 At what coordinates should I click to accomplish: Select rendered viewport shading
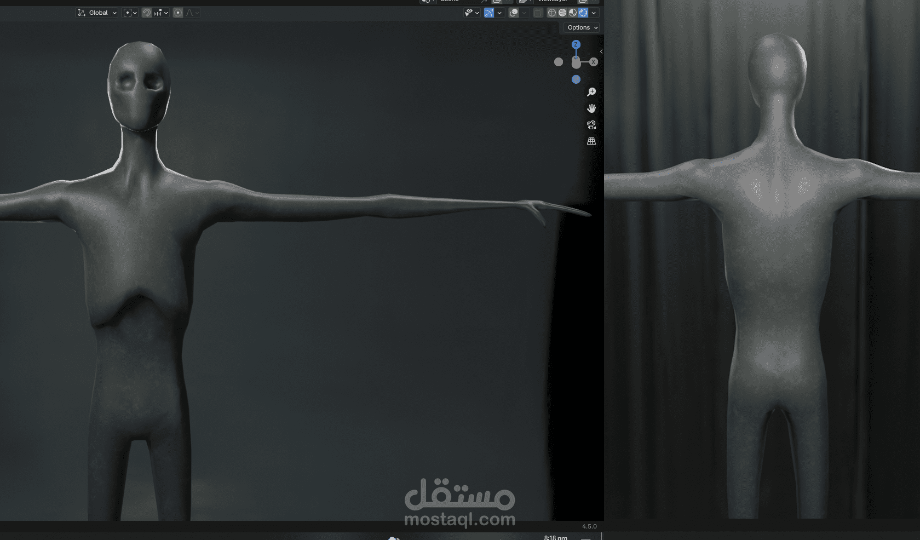583,13
